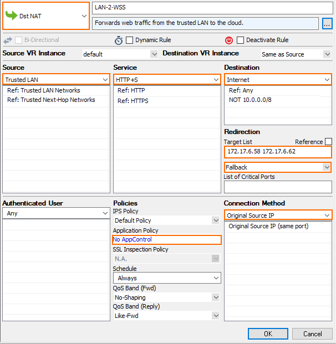This screenshot has height=344, width=336.
Task: Click the red Deactivate Rule power icon
Action: 229,40
